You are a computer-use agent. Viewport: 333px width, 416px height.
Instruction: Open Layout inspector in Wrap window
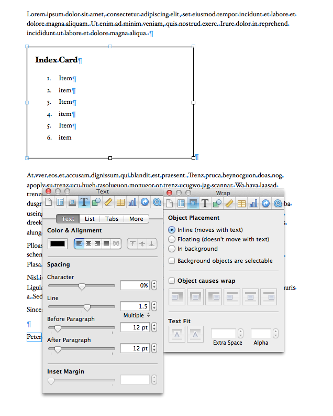181,204
